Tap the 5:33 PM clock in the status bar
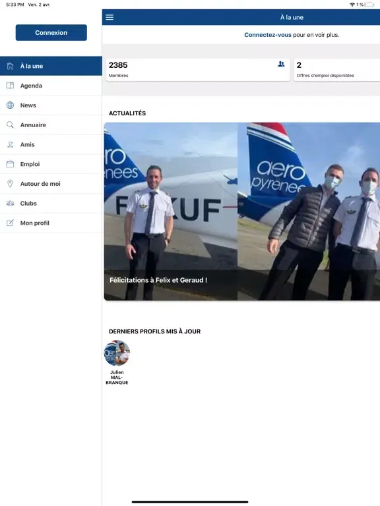The width and height of the screenshot is (380, 506). (15, 5)
